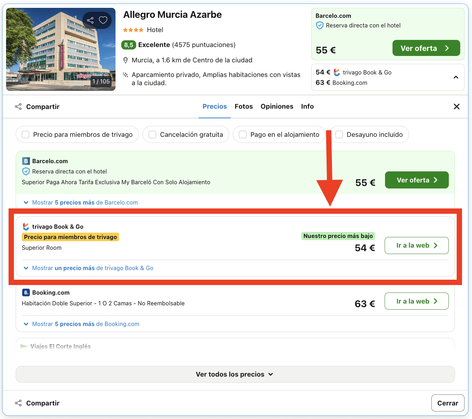The width and height of the screenshot is (472, 419).
Task: Click the Superior Room text
Action: click(x=42, y=248)
